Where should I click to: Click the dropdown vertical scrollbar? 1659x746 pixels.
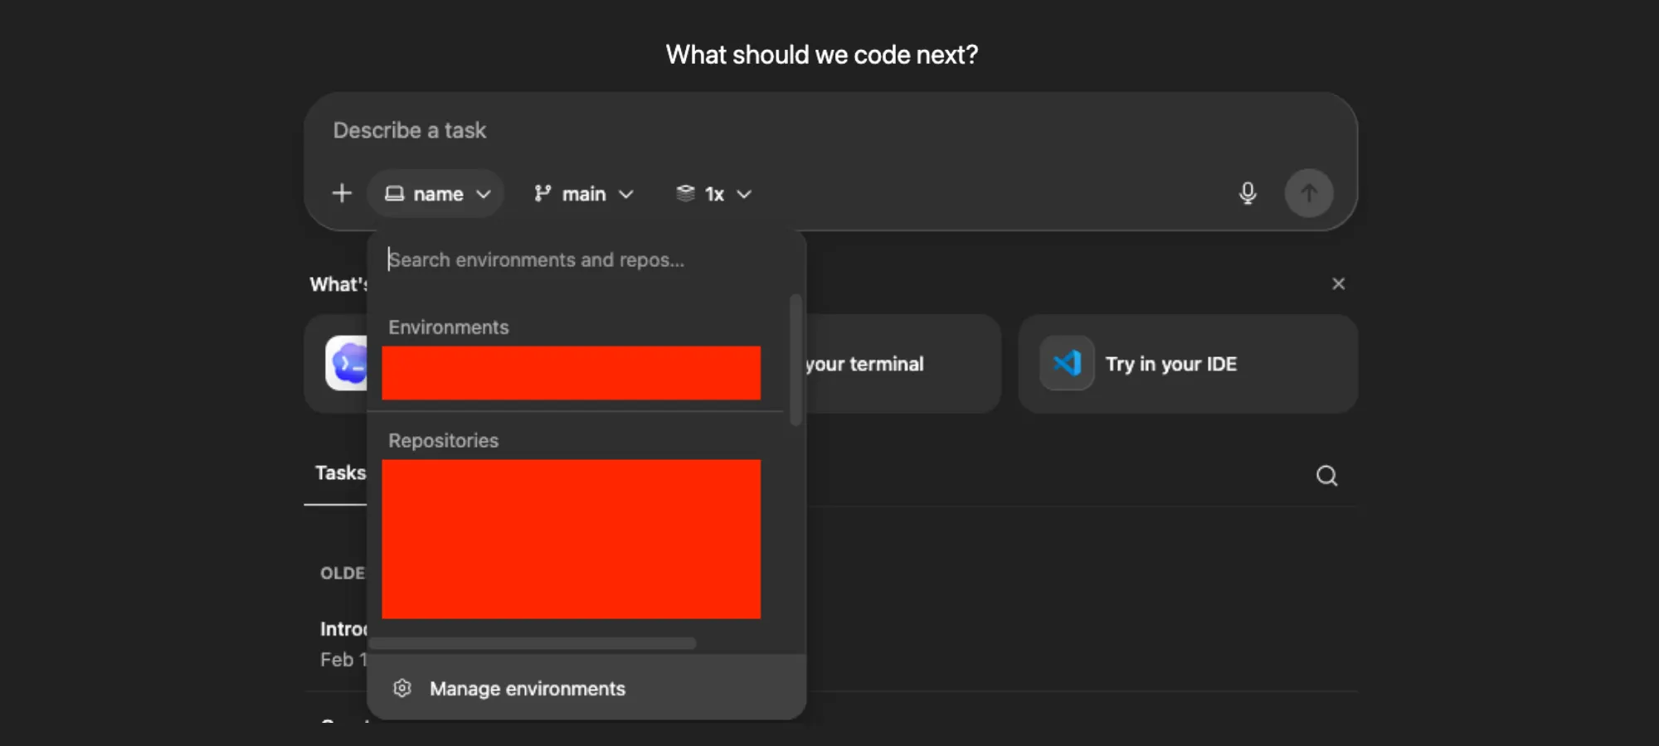[795, 360]
